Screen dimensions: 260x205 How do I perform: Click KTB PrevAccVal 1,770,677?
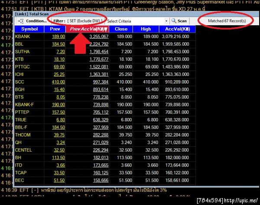click(x=99, y=59)
